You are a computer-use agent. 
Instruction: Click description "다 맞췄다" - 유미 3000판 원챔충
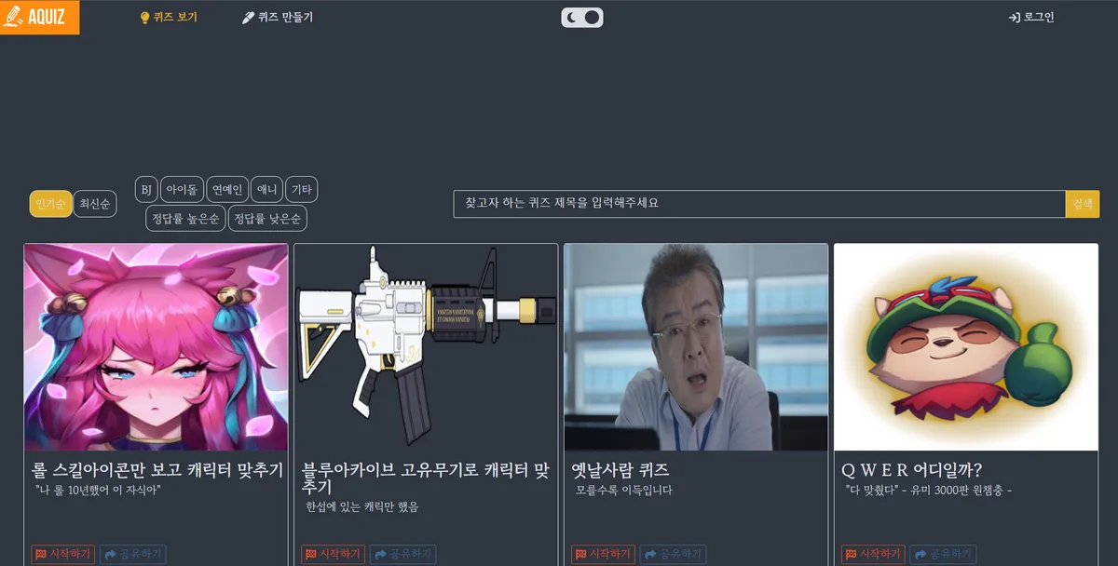(929, 490)
